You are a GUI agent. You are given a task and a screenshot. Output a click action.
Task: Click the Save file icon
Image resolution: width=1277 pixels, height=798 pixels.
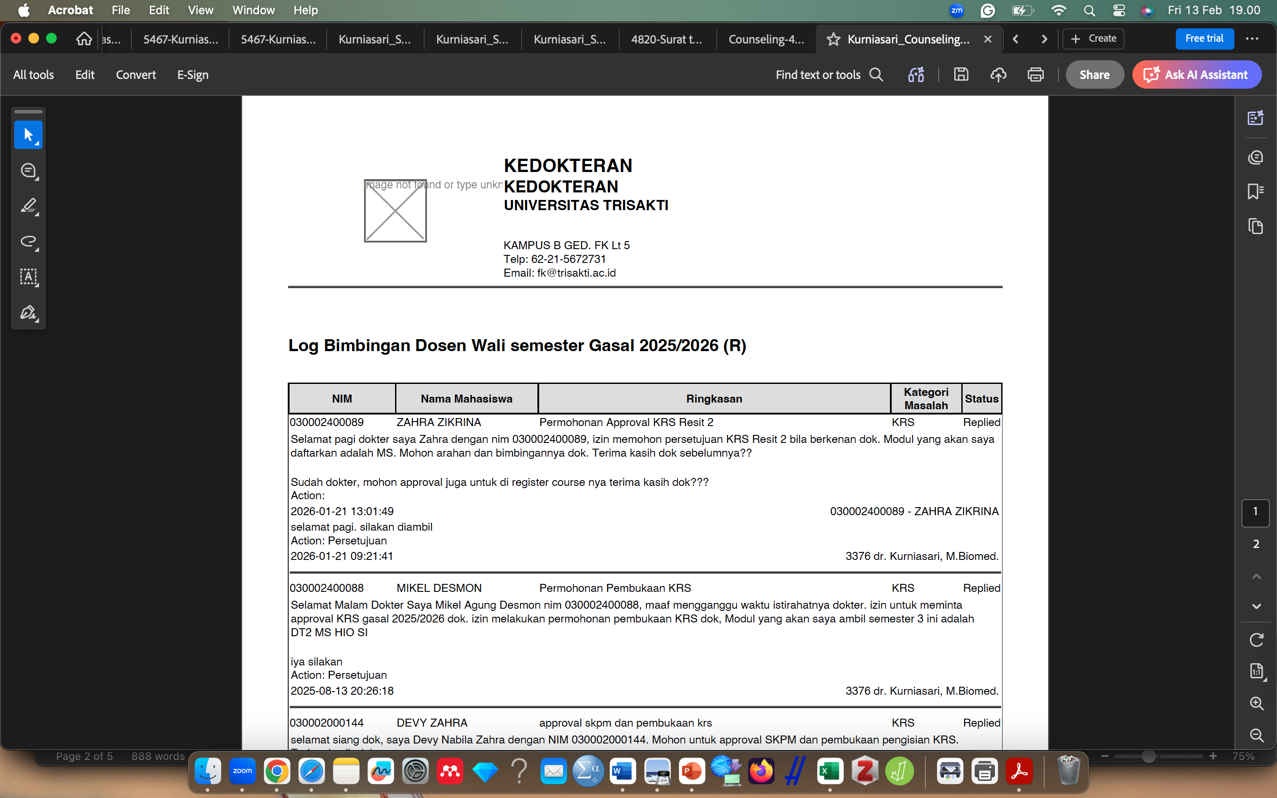point(961,74)
